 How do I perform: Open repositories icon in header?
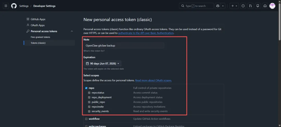(258, 6)
